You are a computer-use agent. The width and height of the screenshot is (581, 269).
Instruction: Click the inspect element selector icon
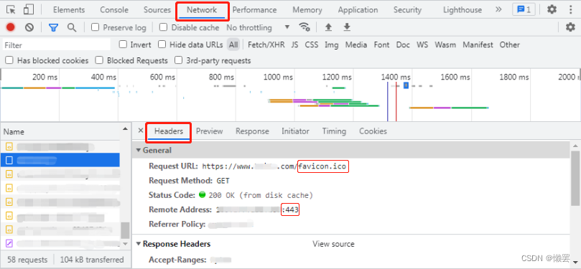11,9
